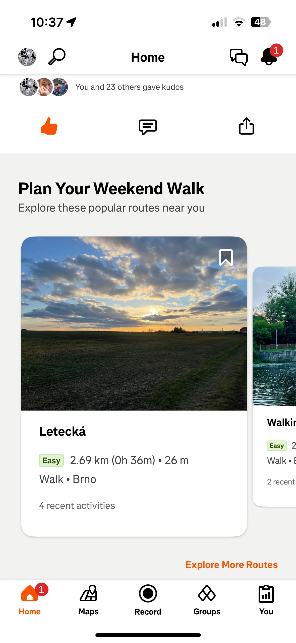Share the activity via share icon
The image size is (296, 643).
247,126
